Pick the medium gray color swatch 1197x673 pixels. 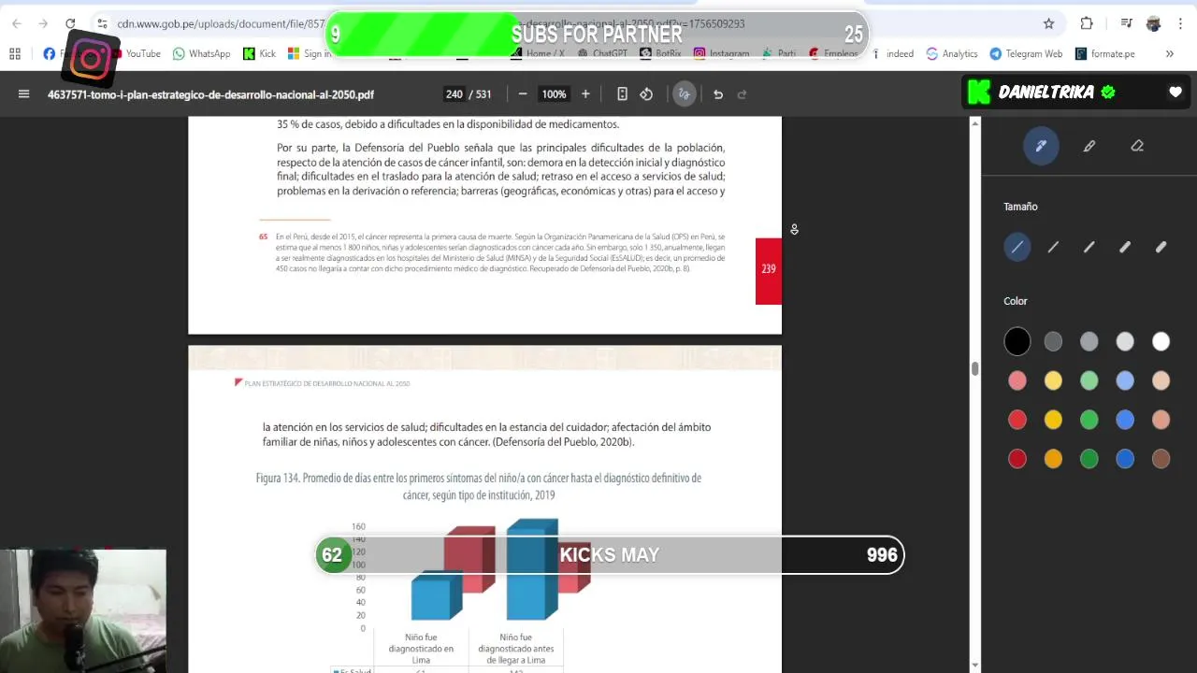coord(1089,342)
